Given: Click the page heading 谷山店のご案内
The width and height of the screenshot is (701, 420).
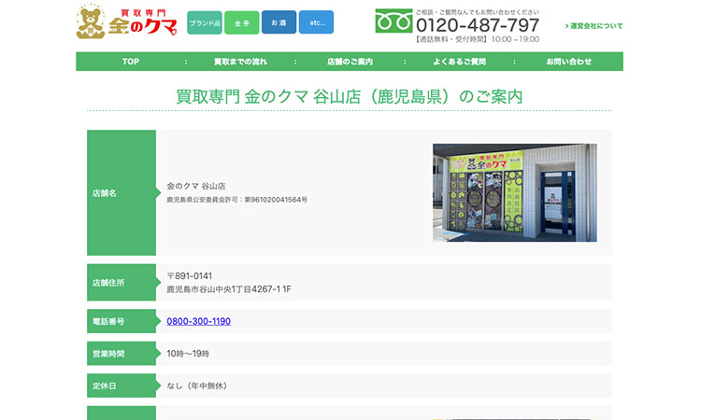Looking at the screenshot, I should click(350, 96).
